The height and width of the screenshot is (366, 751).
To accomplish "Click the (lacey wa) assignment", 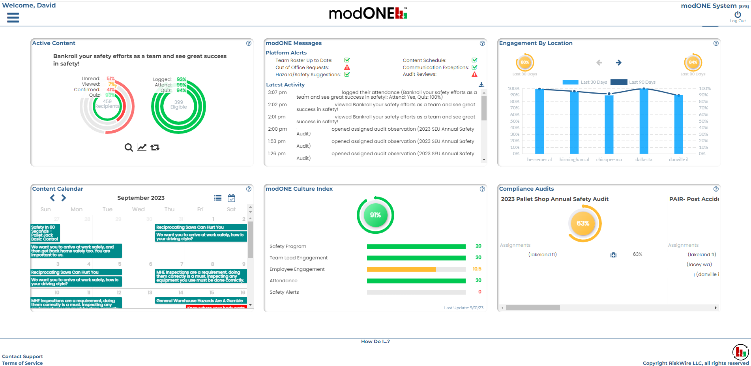I will tap(699, 265).
